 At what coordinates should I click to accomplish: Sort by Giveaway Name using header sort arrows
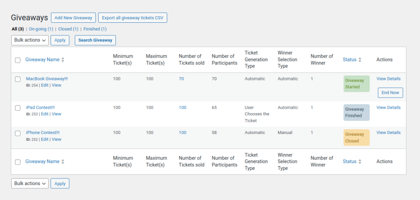63,60
